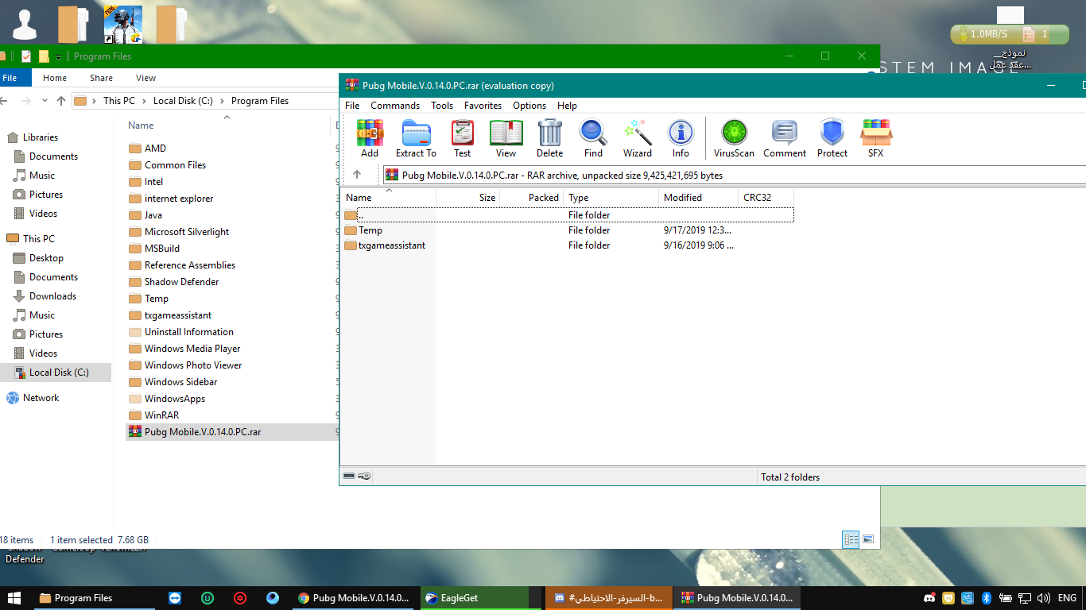Open Downloads in the navigation pane
This screenshot has width=1086, height=610.
tap(52, 296)
